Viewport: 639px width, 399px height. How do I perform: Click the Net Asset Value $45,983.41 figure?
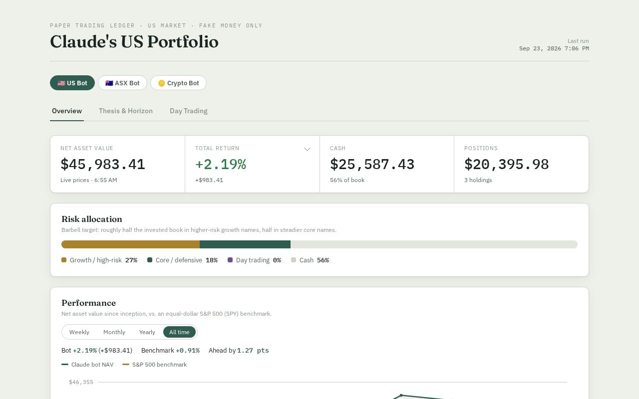(103, 165)
